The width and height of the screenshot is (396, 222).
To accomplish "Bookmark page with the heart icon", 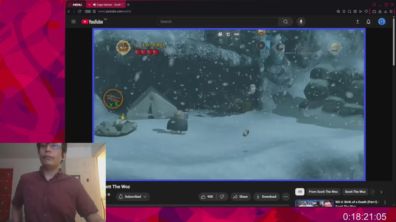I will 366,11.
